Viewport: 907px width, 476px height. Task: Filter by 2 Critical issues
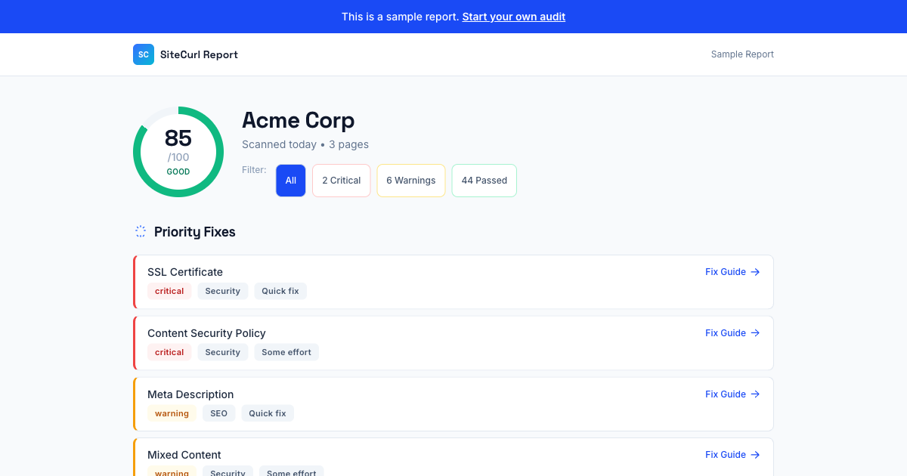342,181
